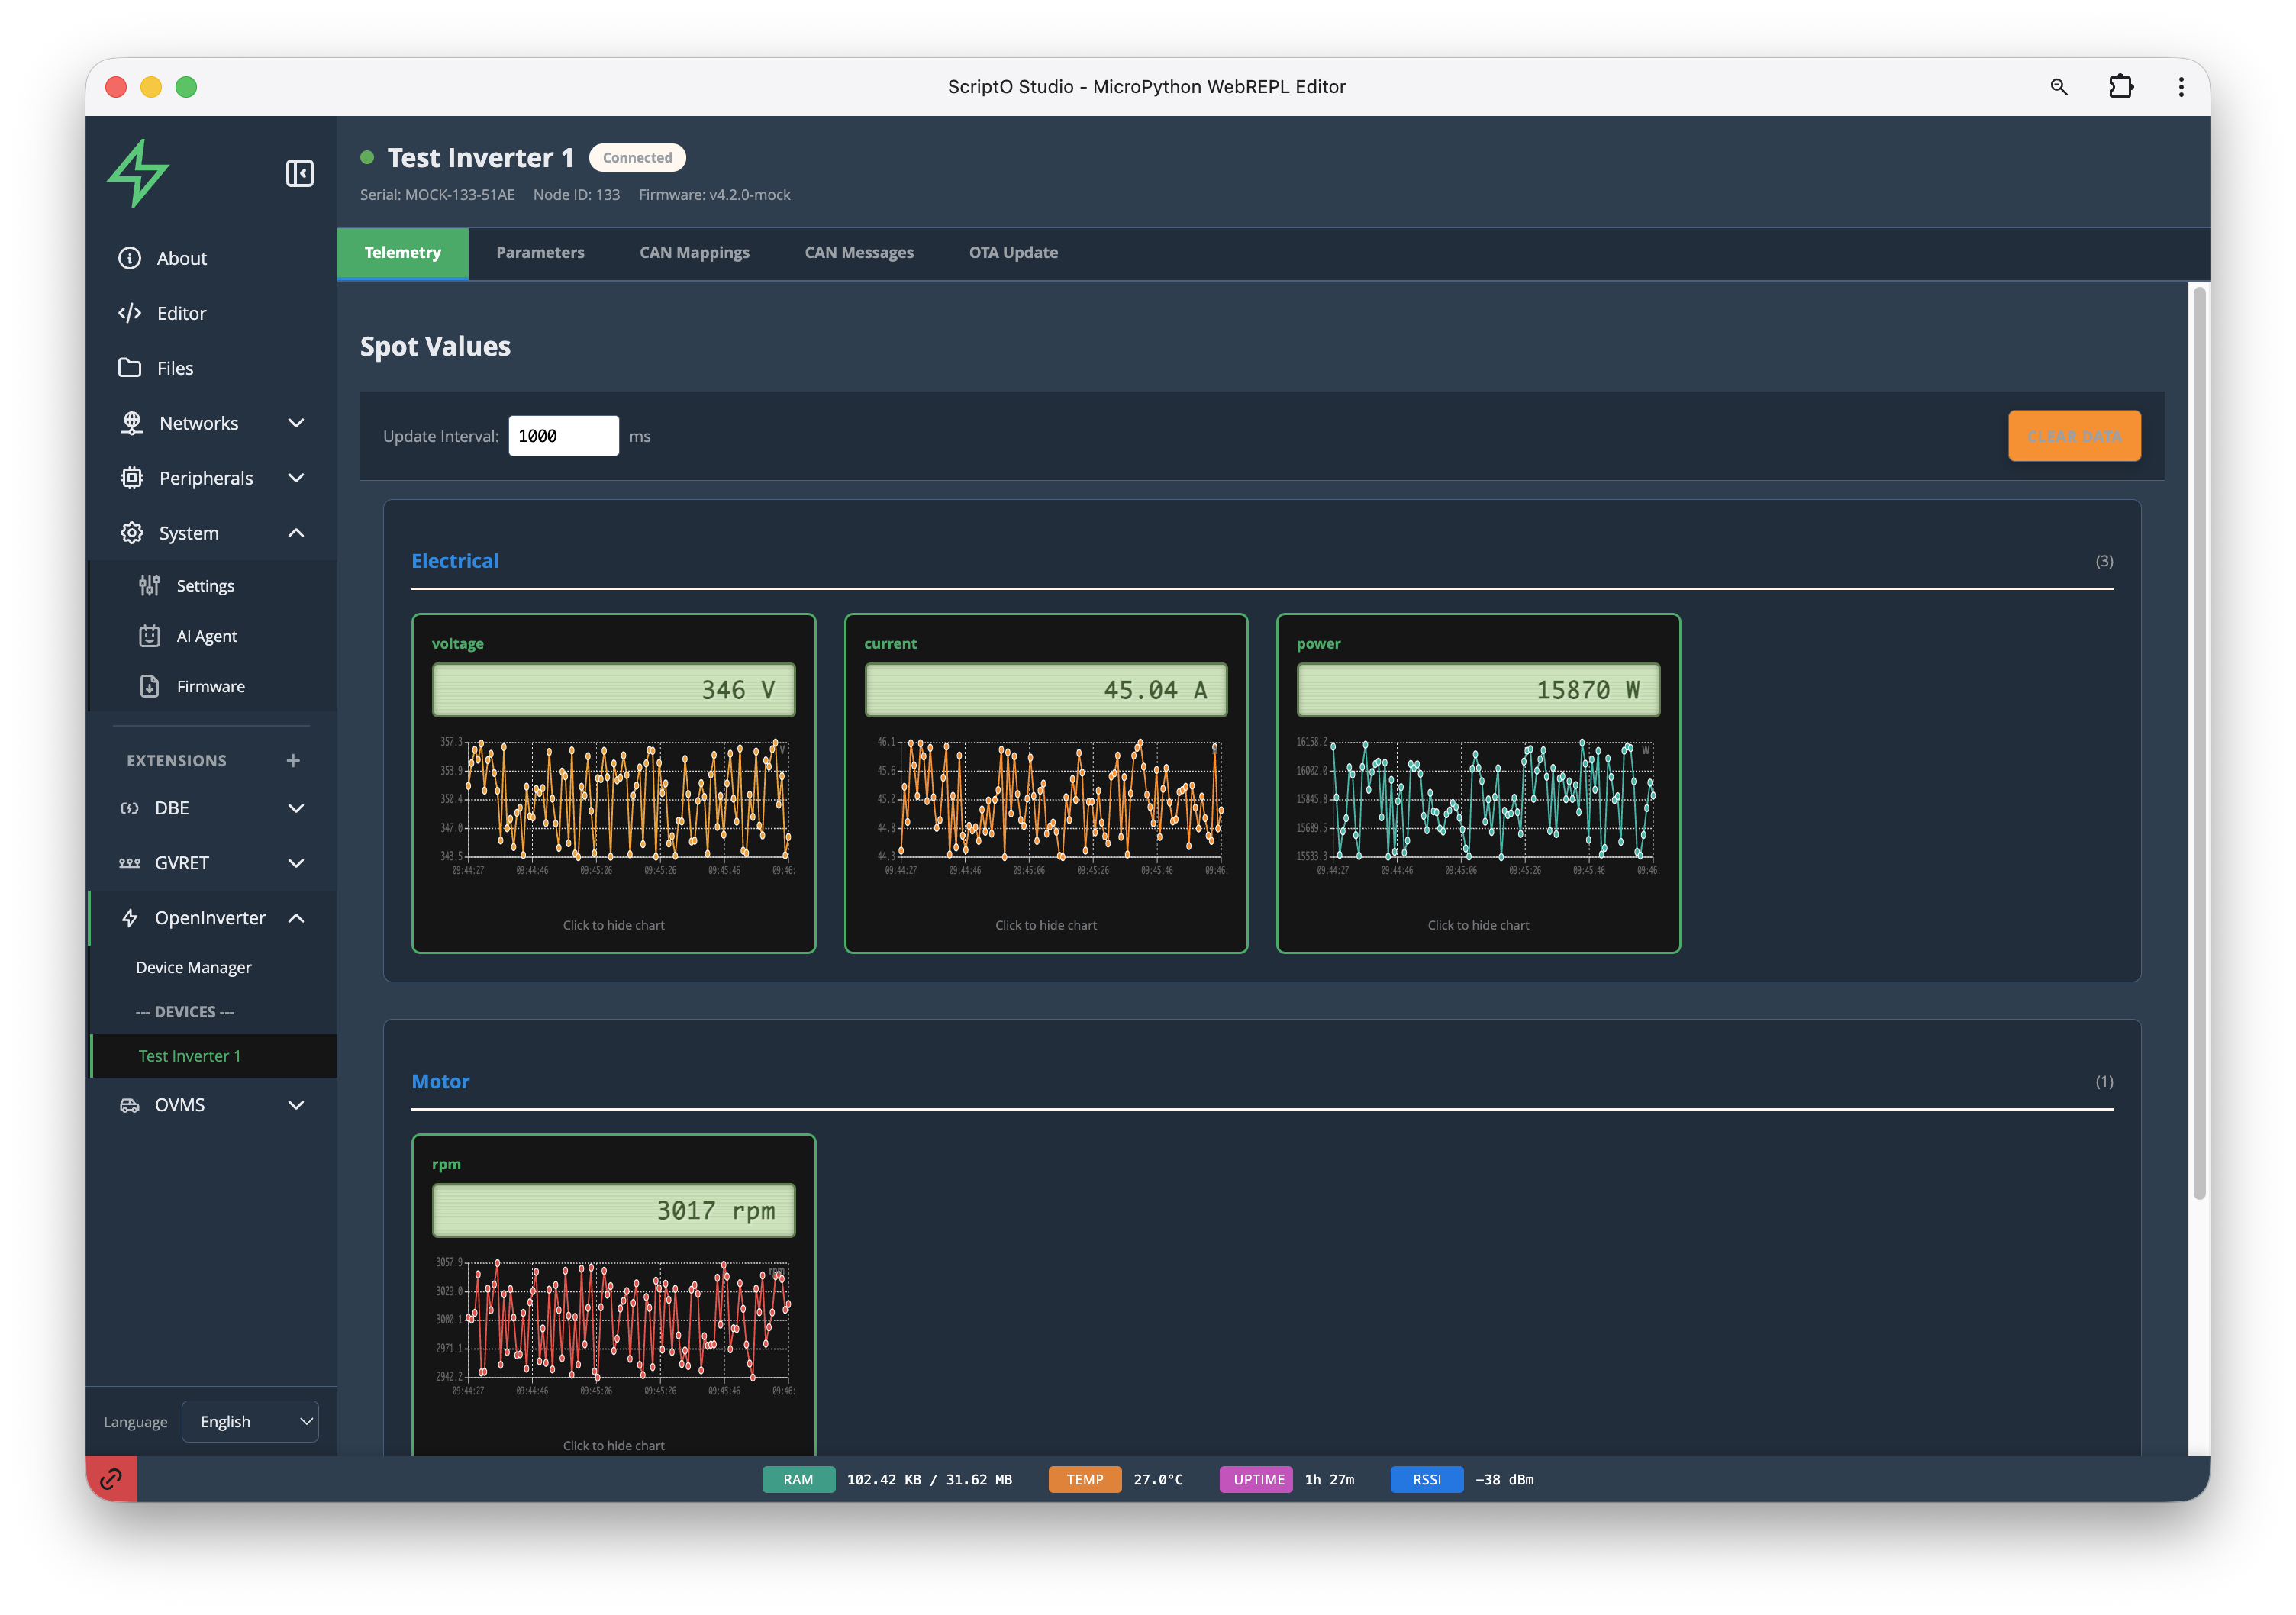This screenshot has height=1615, width=2296.
Task: Click the plus icon beside EXTENSIONS
Action: point(293,760)
